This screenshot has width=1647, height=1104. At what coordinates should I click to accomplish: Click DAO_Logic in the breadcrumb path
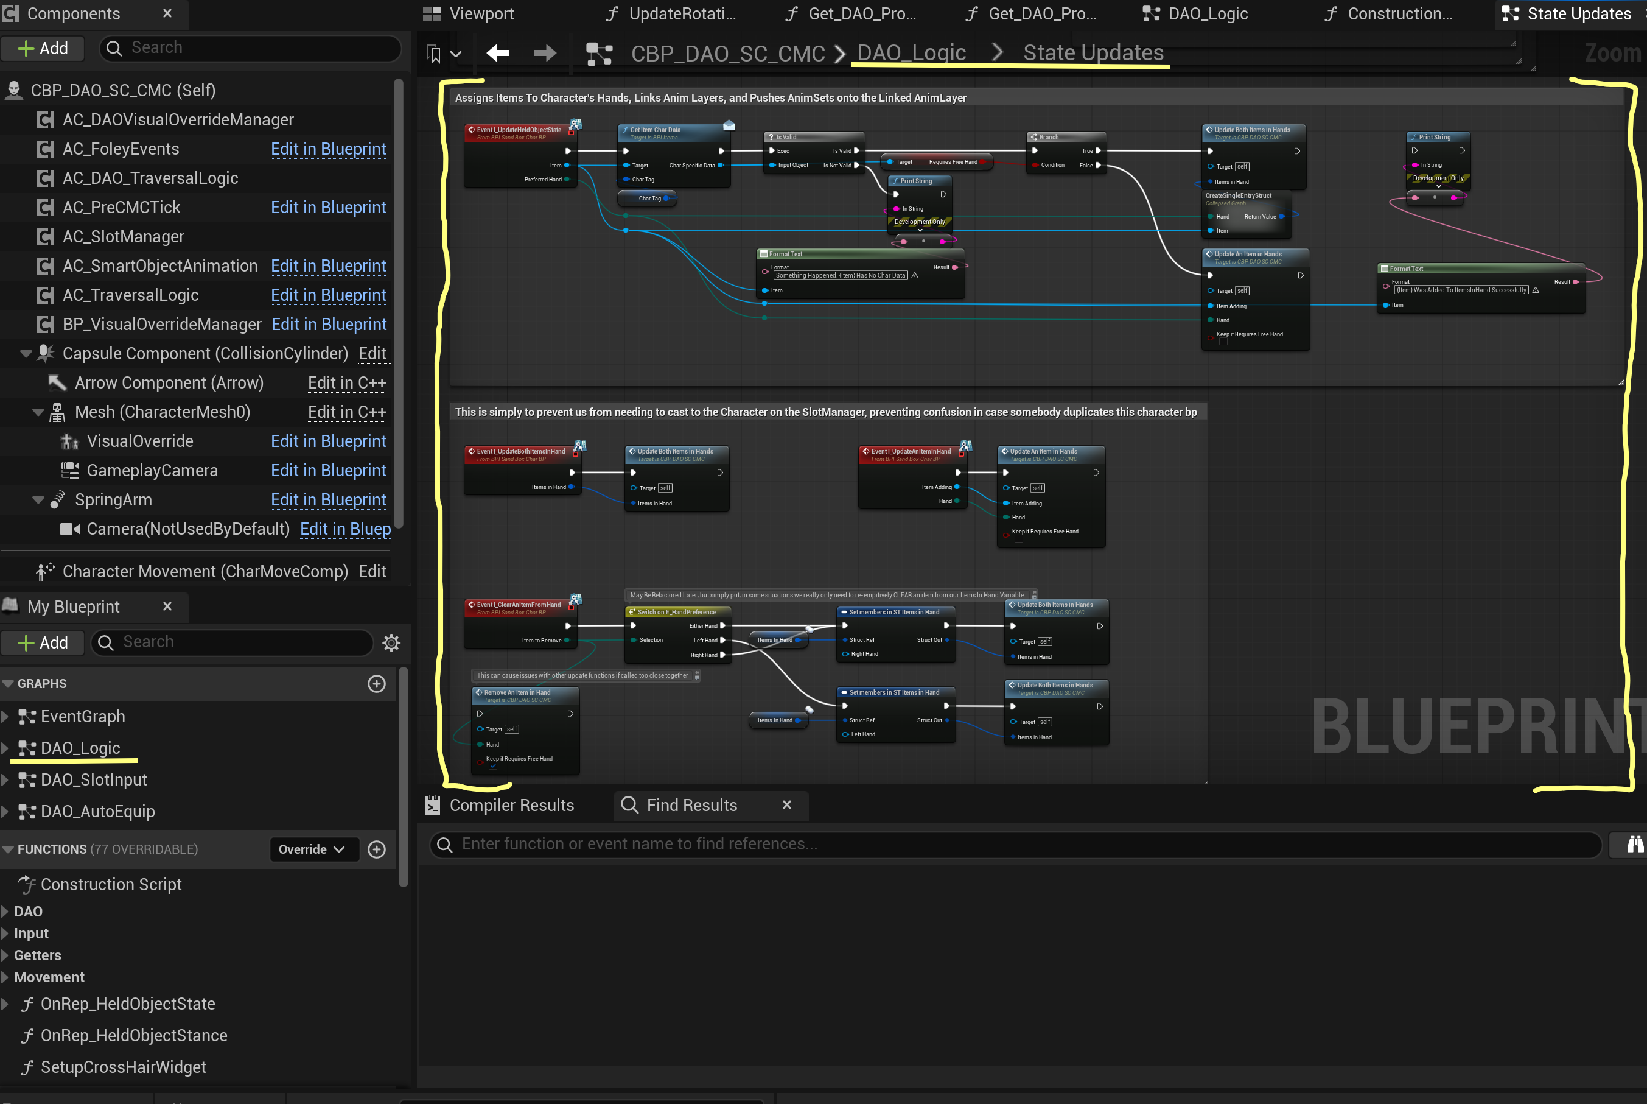(x=911, y=53)
